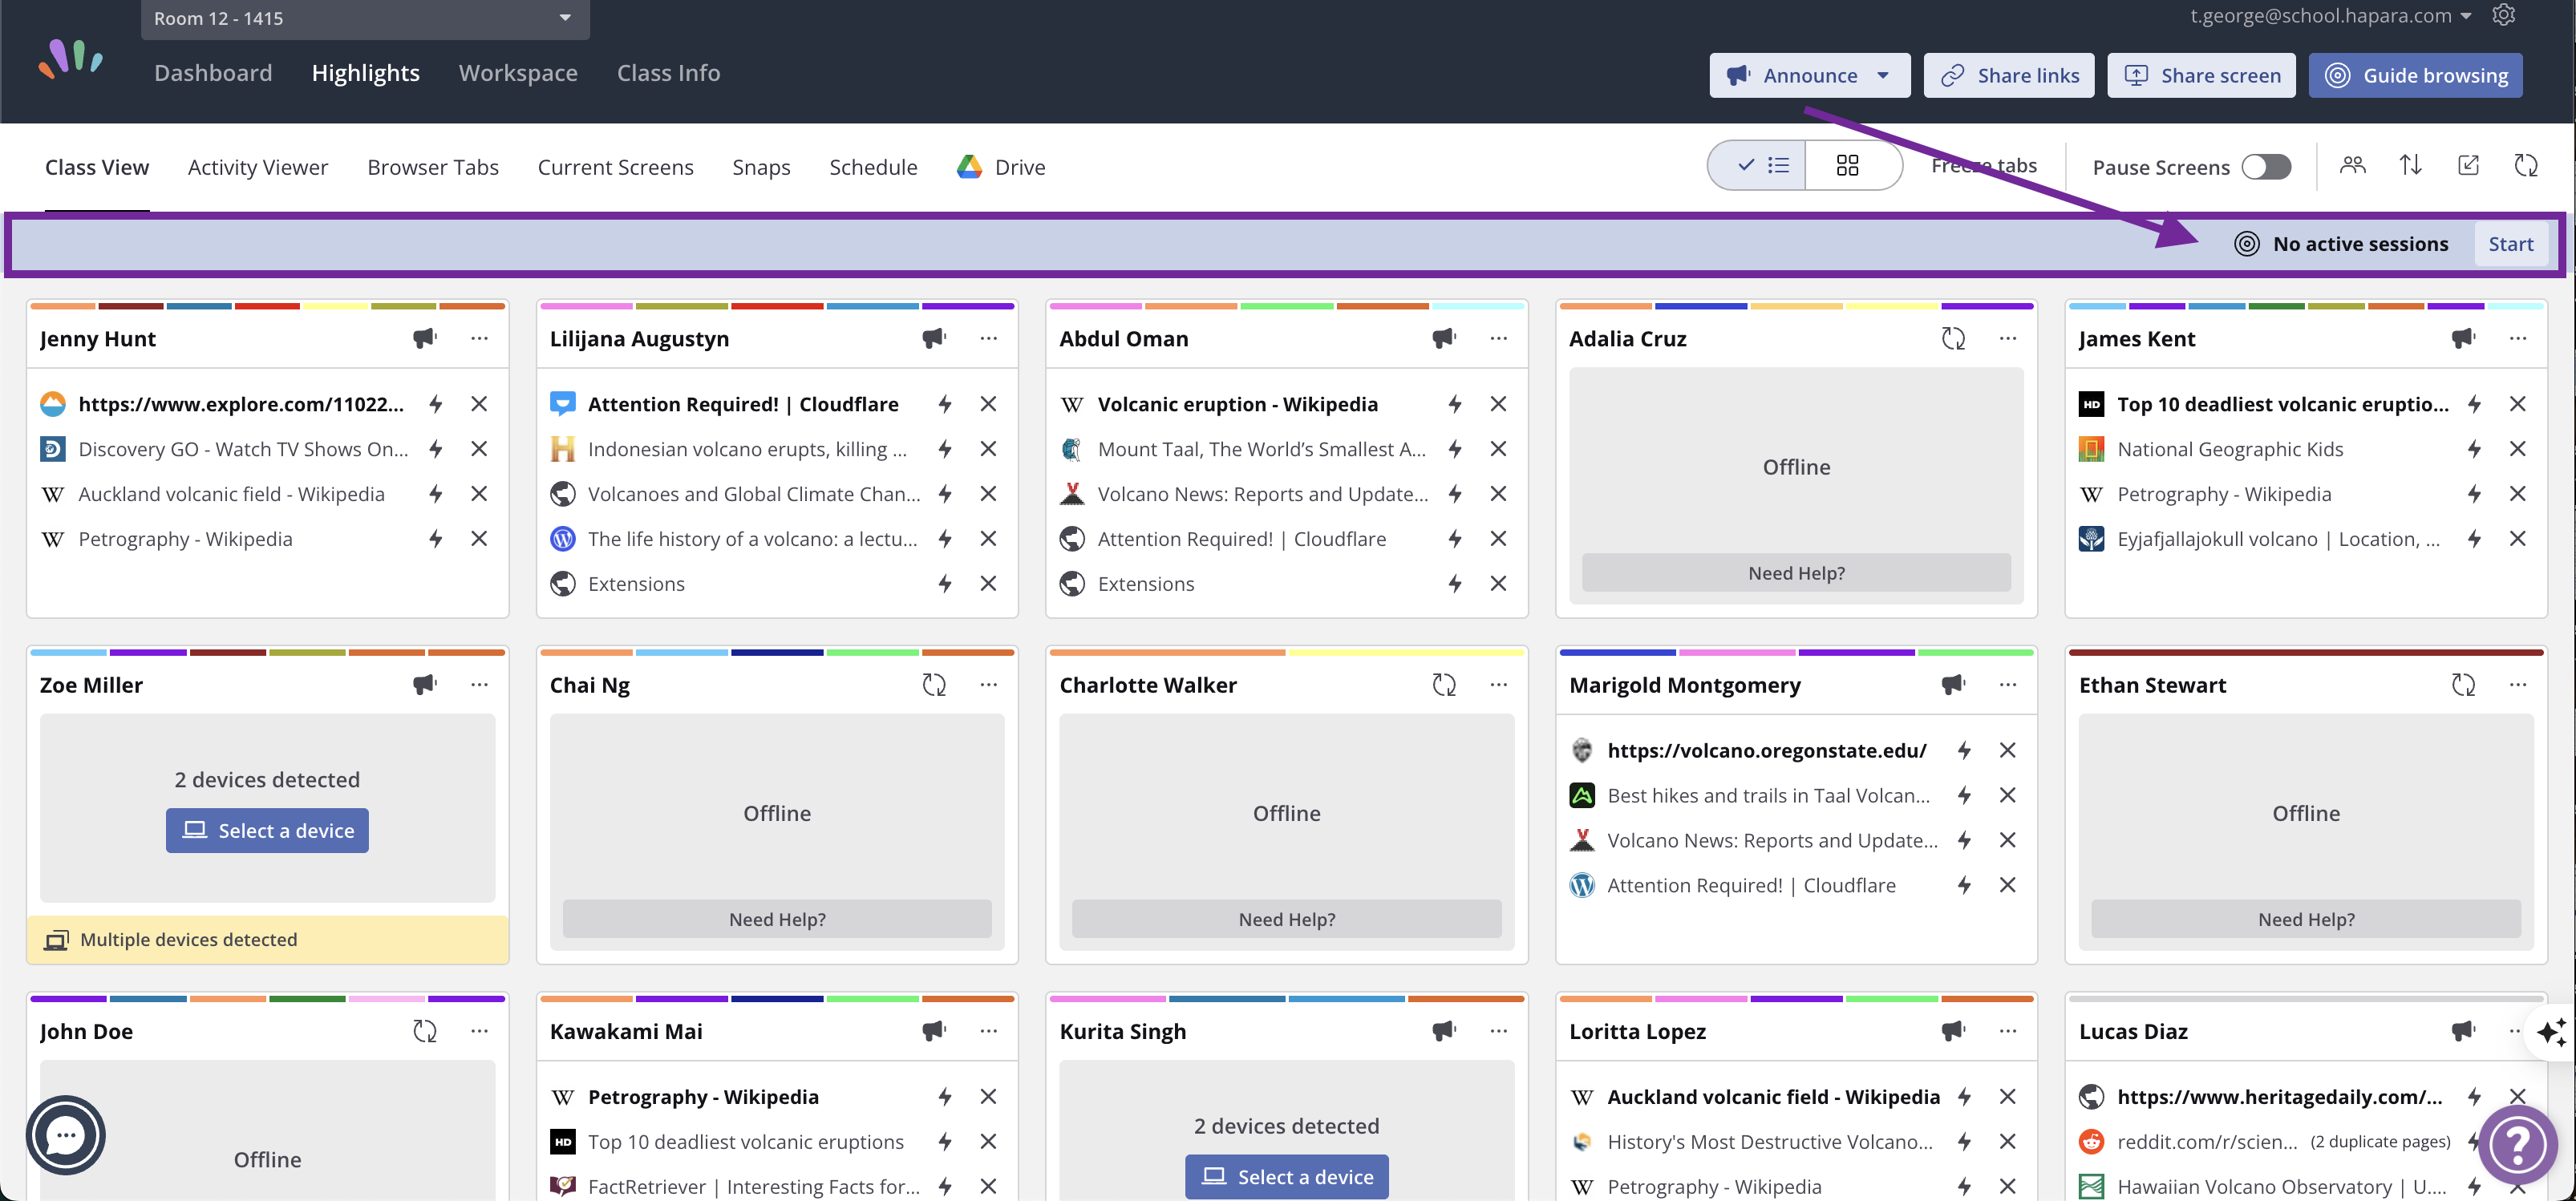Toggle the Pause Screens switch
2576x1201 pixels.
(x=2266, y=167)
